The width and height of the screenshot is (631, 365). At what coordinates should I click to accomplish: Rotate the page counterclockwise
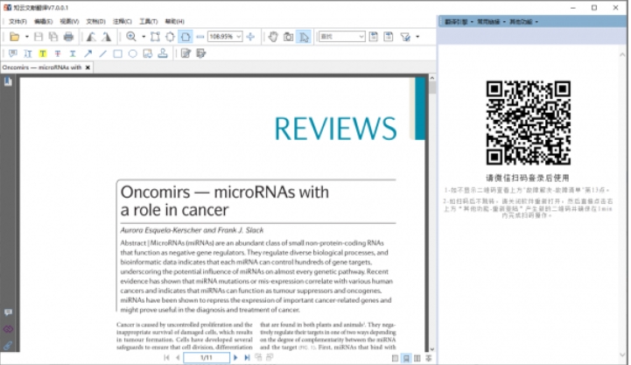(x=91, y=37)
